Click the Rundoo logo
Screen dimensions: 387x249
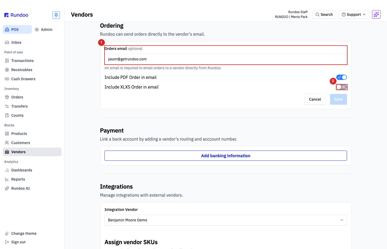pos(16,15)
